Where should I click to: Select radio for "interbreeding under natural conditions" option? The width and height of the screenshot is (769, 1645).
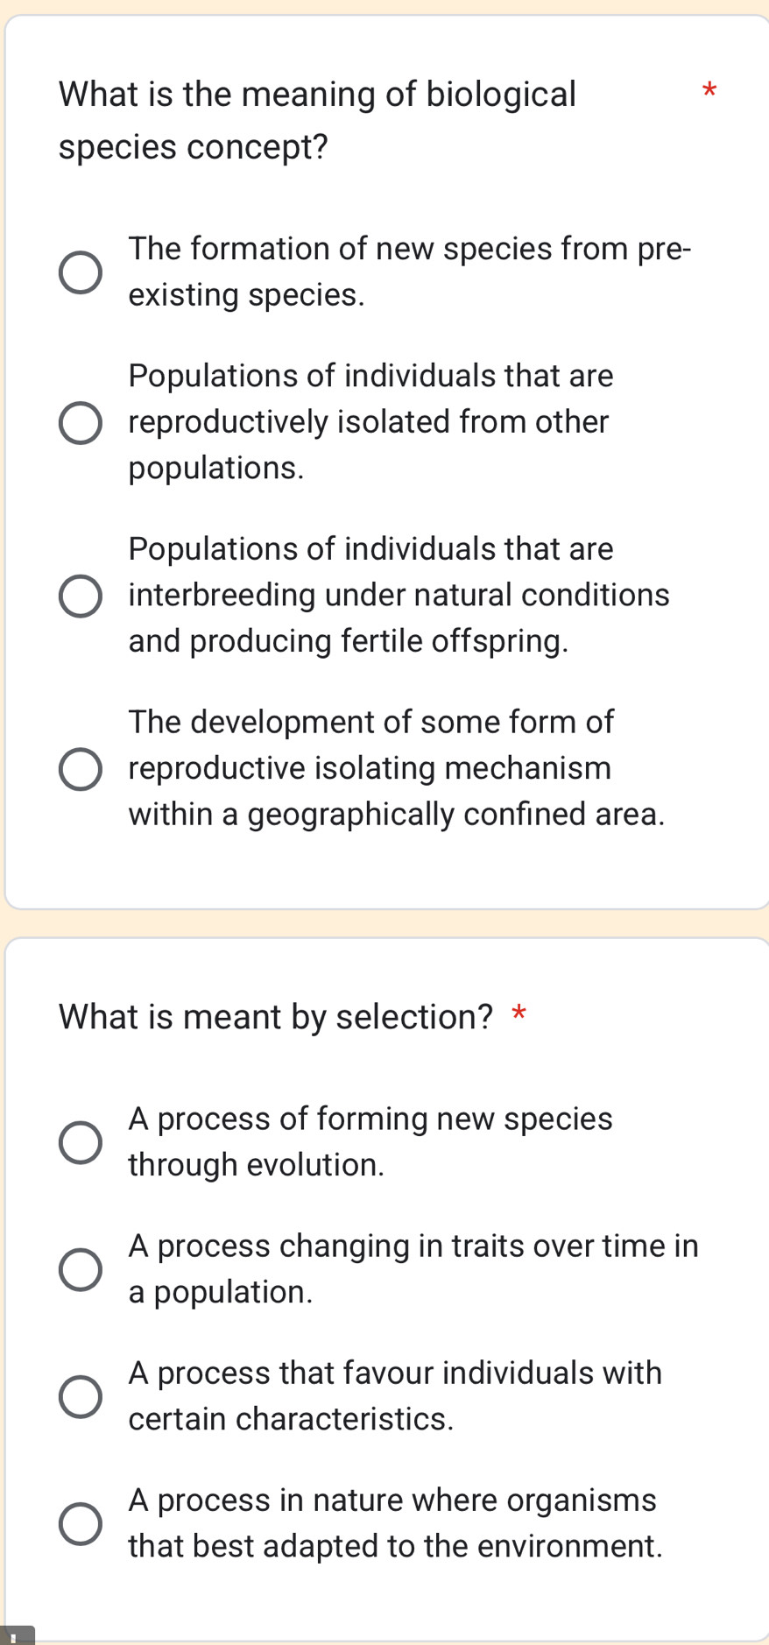[80, 595]
